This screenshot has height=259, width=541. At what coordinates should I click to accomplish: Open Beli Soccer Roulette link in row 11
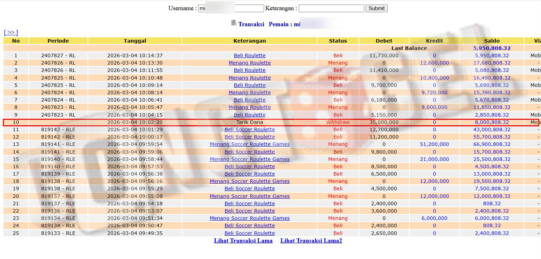[x=250, y=129]
